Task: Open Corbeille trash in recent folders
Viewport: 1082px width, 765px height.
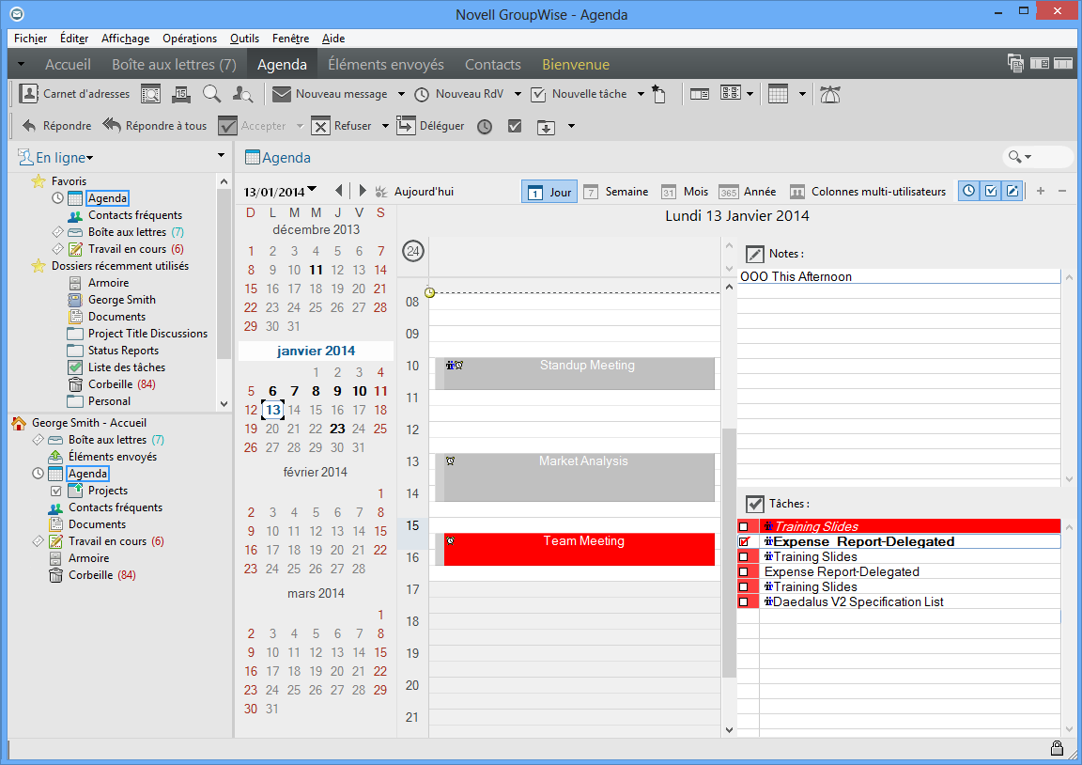Action: pyautogui.click(x=111, y=384)
